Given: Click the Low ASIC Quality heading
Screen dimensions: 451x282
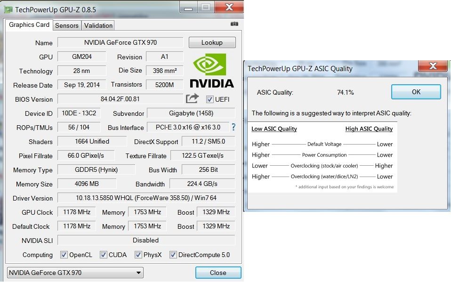Looking at the screenshot, I should point(274,129).
